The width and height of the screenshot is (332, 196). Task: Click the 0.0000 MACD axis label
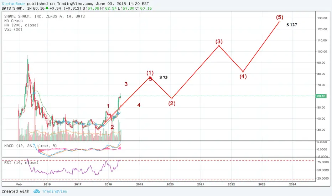pos(323,149)
